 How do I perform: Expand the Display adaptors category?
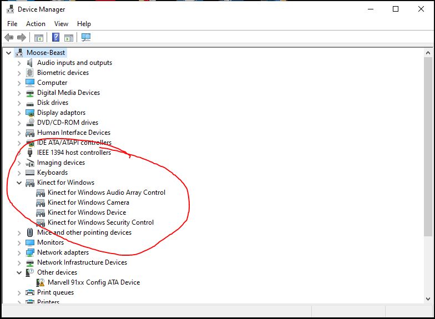pyautogui.click(x=19, y=113)
